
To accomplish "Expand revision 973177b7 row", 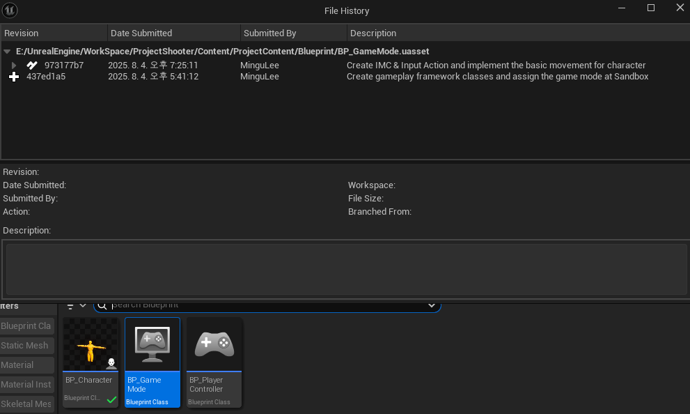I will [x=14, y=66].
